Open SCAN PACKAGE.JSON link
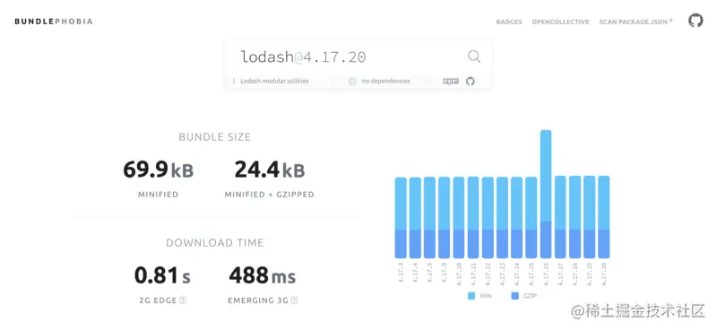 pos(635,22)
